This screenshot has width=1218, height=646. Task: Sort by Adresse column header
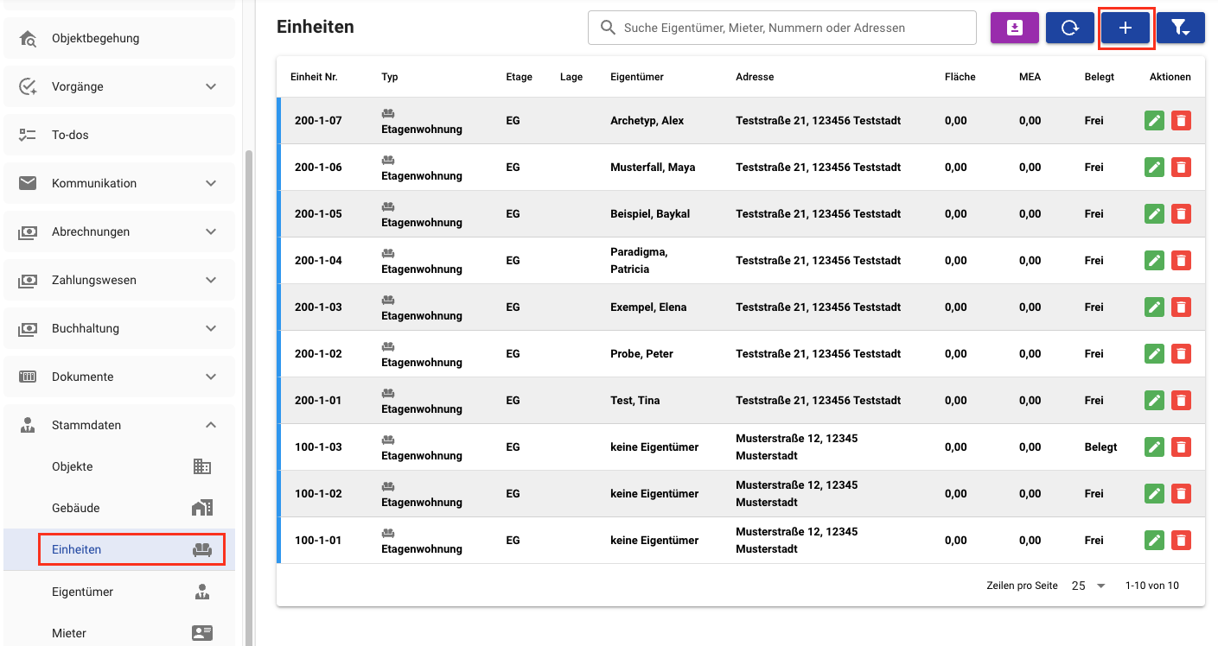[755, 77]
